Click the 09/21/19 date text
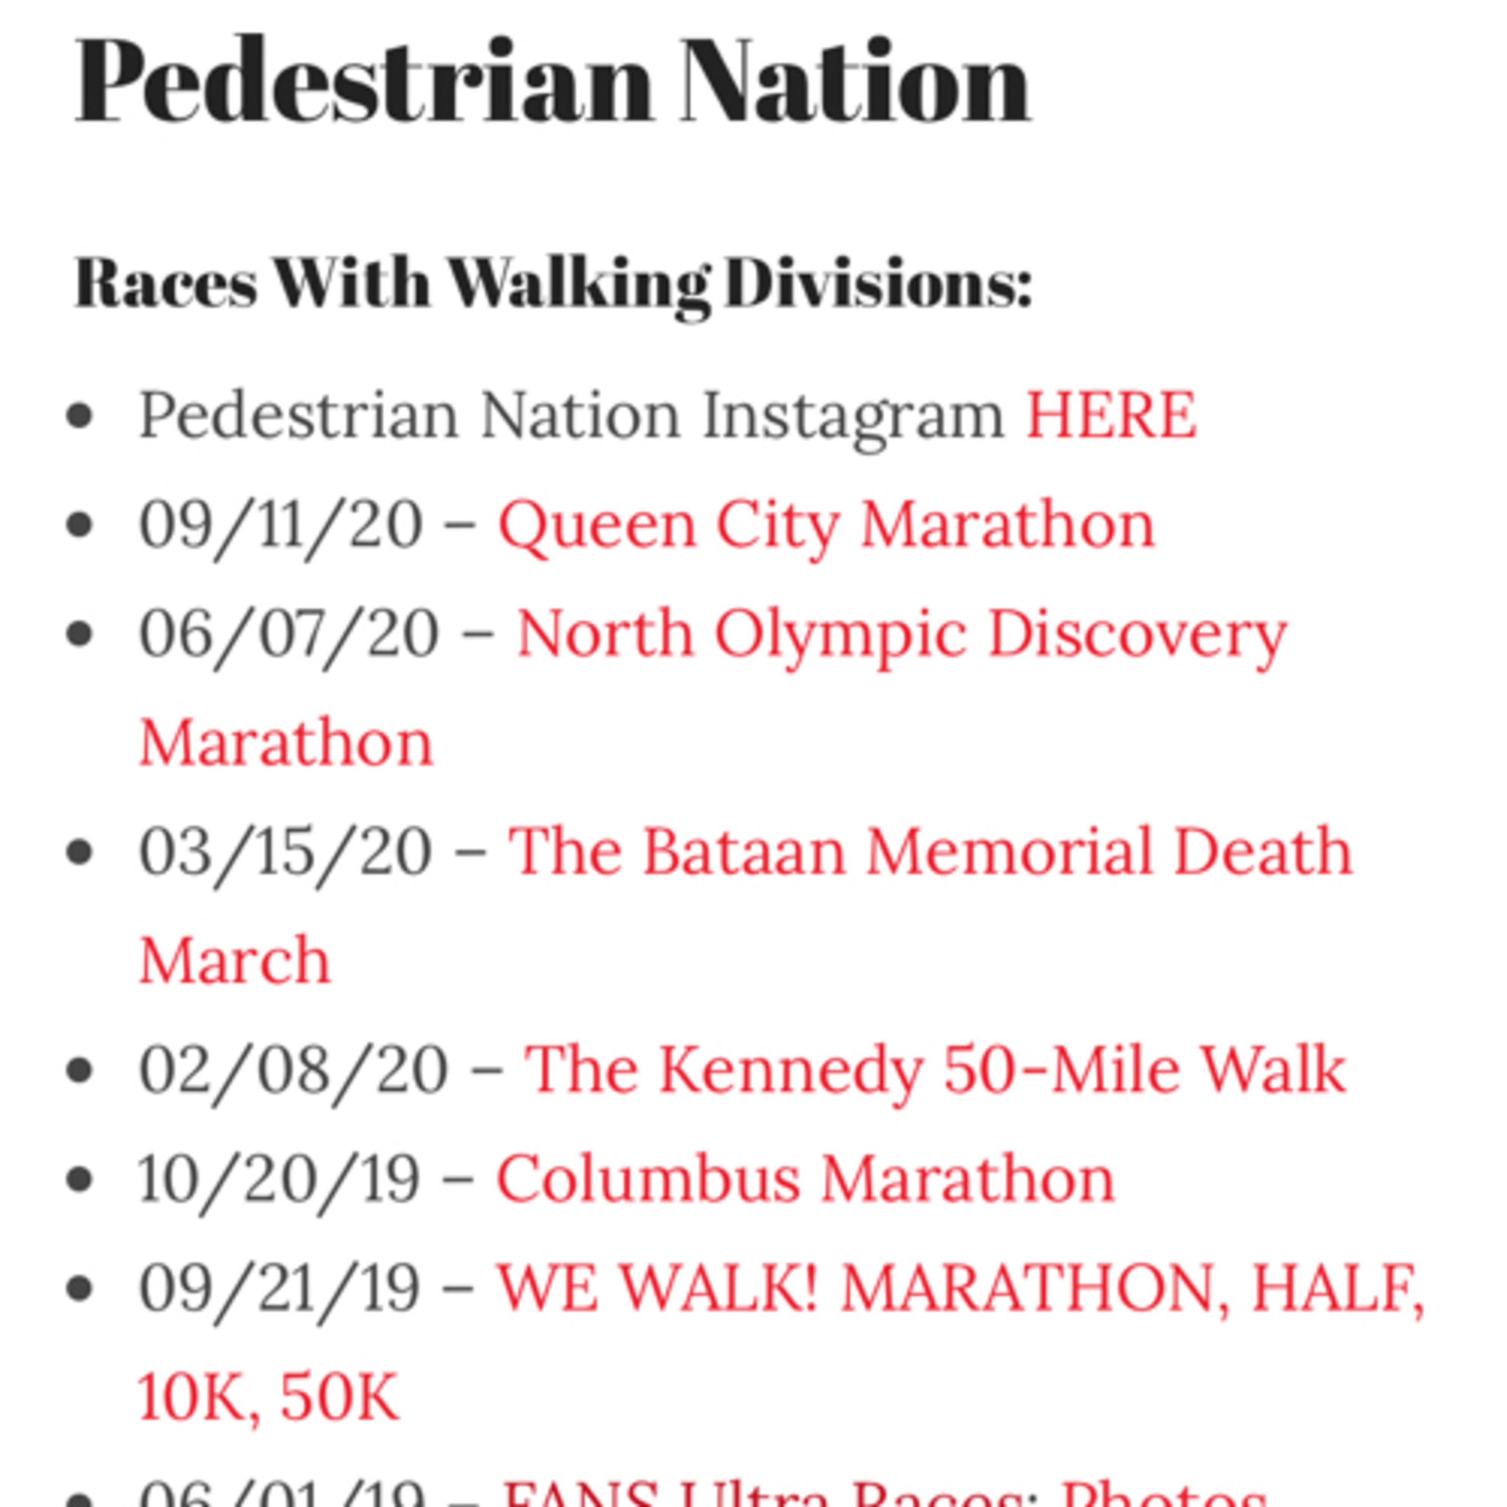This screenshot has width=1507, height=1507. coord(278,1288)
